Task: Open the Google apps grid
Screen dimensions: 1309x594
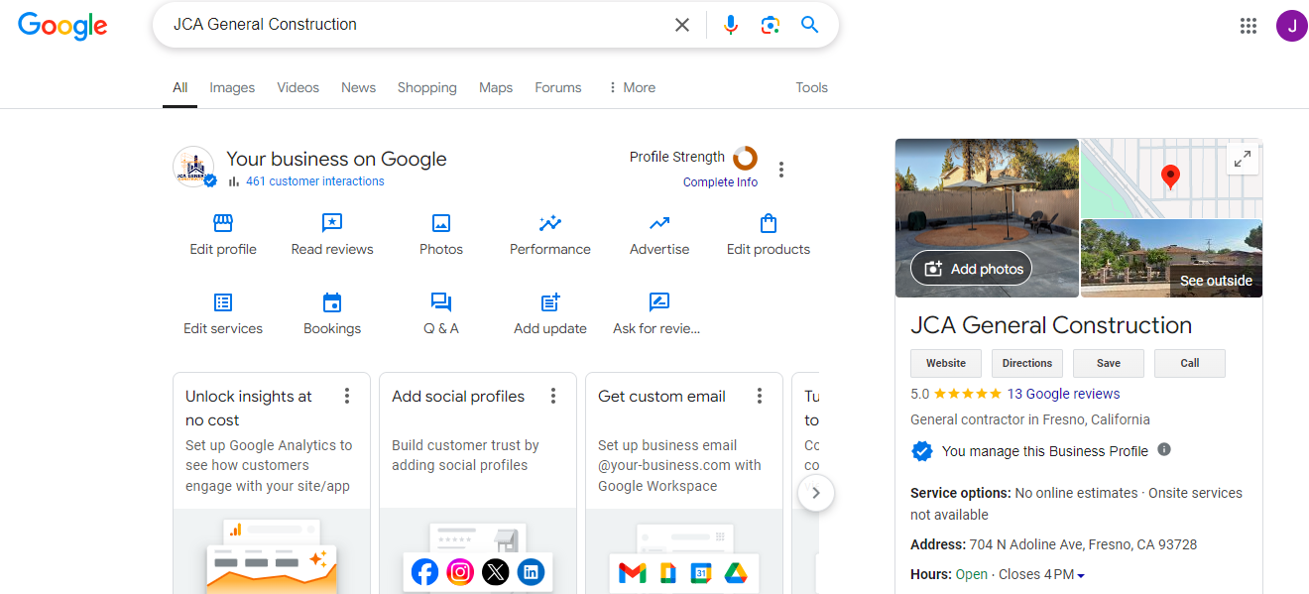Action: 1249,26
